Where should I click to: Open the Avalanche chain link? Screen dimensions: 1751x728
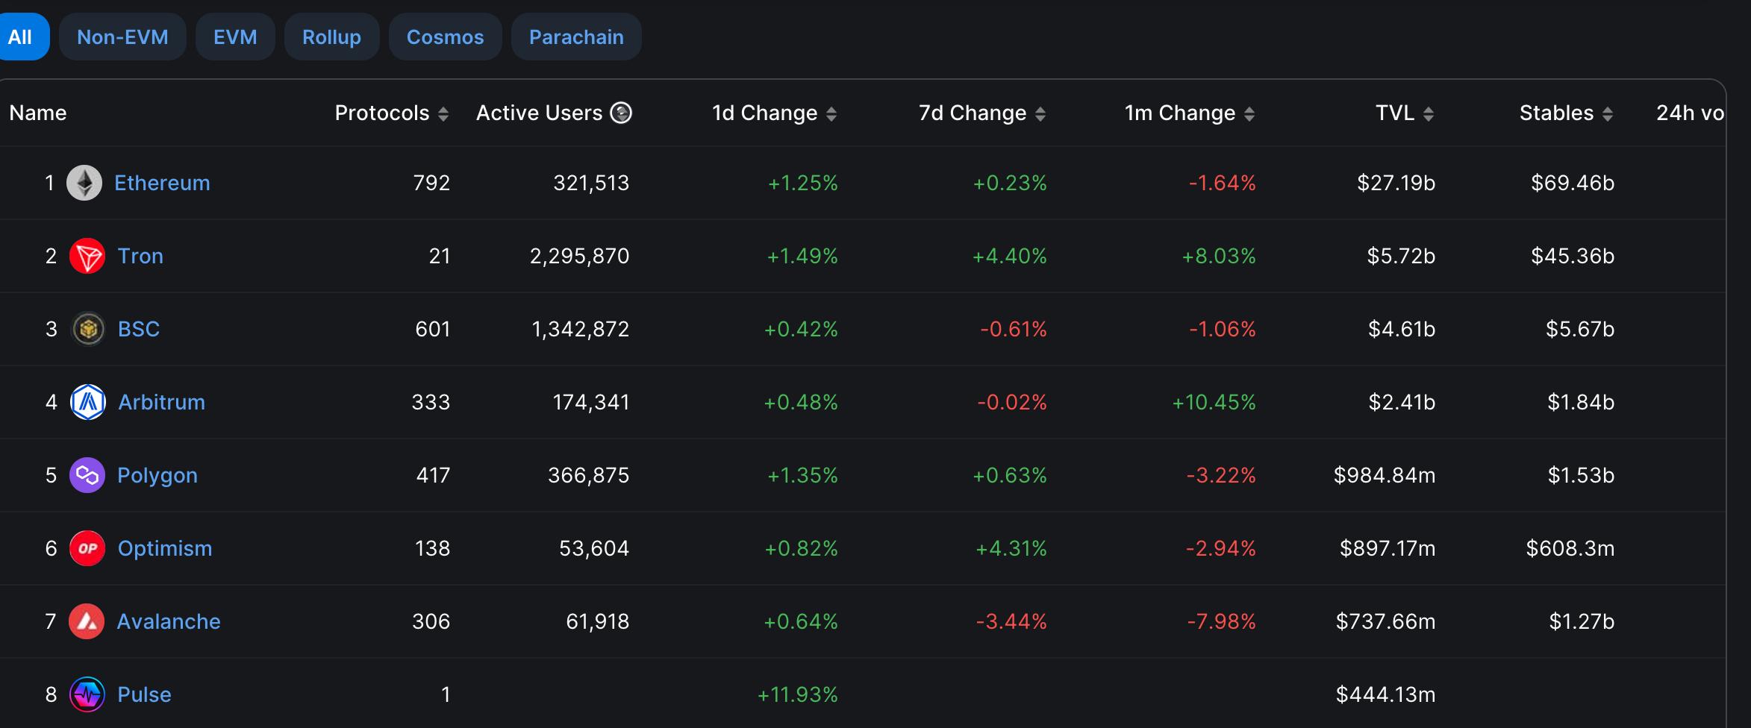pos(169,621)
